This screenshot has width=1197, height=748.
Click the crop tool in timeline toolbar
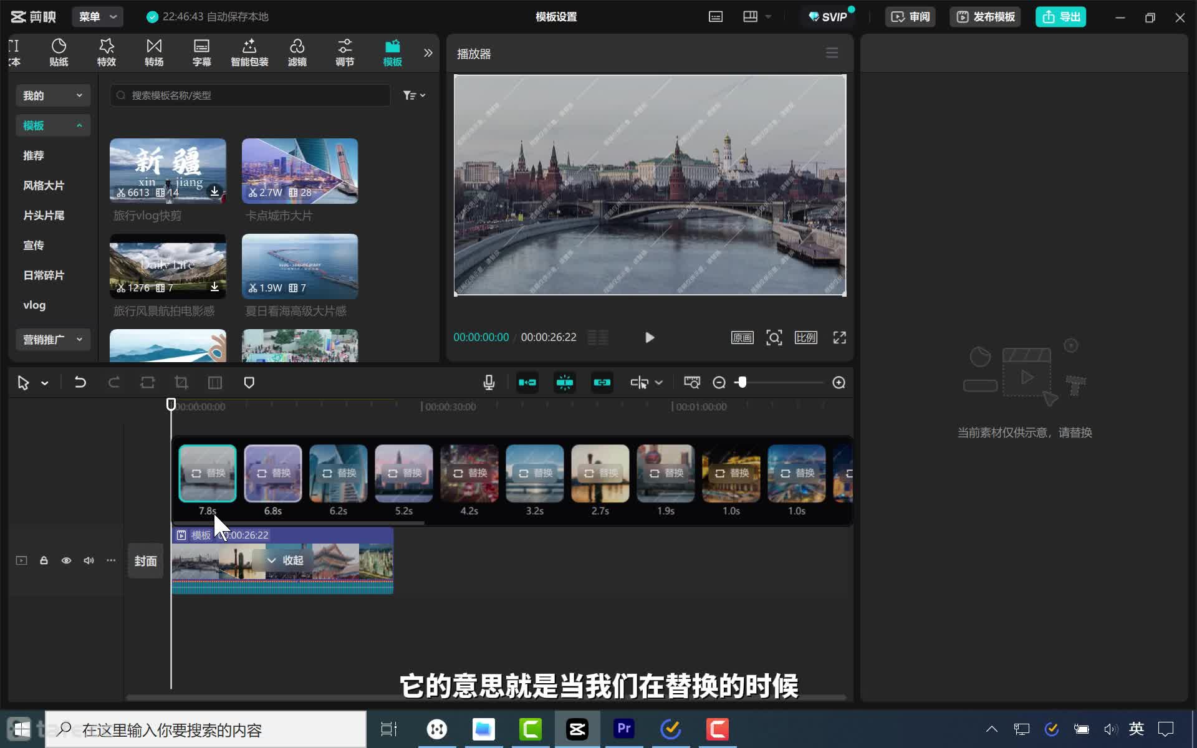coord(181,382)
